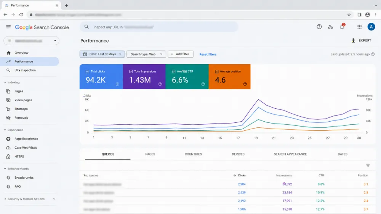Open the Search type: Web dropdown
Screen dimensions: 381x214
[146, 54]
